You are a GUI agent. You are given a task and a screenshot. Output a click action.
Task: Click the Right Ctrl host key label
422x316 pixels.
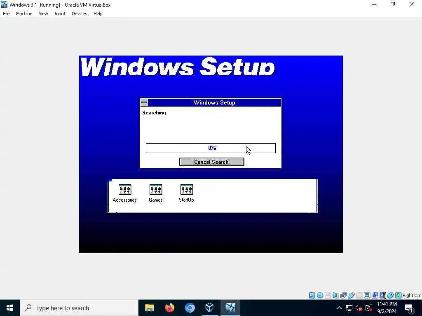[412, 295]
